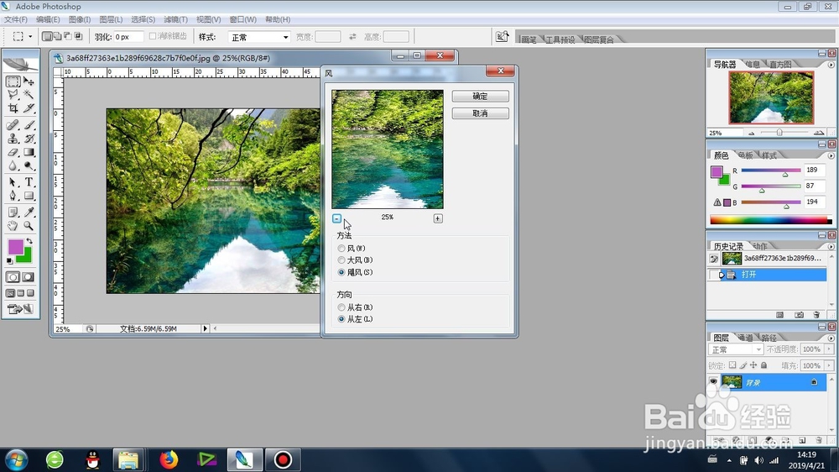The width and height of the screenshot is (839, 472).
Task: Select the Dodge tool
Action: pos(29,166)
